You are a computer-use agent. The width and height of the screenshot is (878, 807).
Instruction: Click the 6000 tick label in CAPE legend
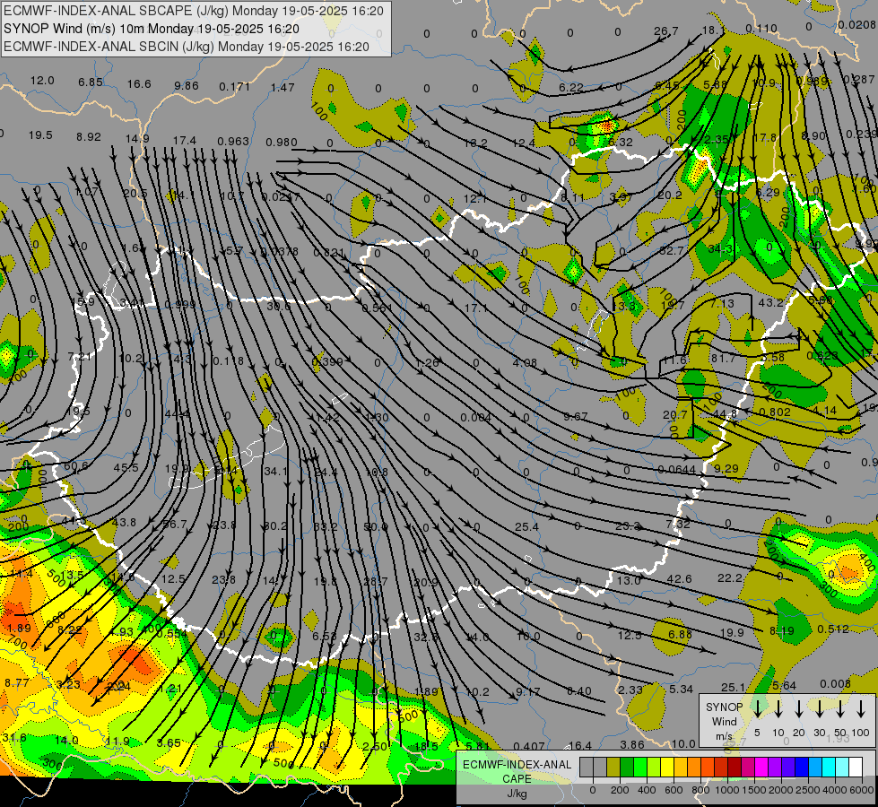(861, 790)
